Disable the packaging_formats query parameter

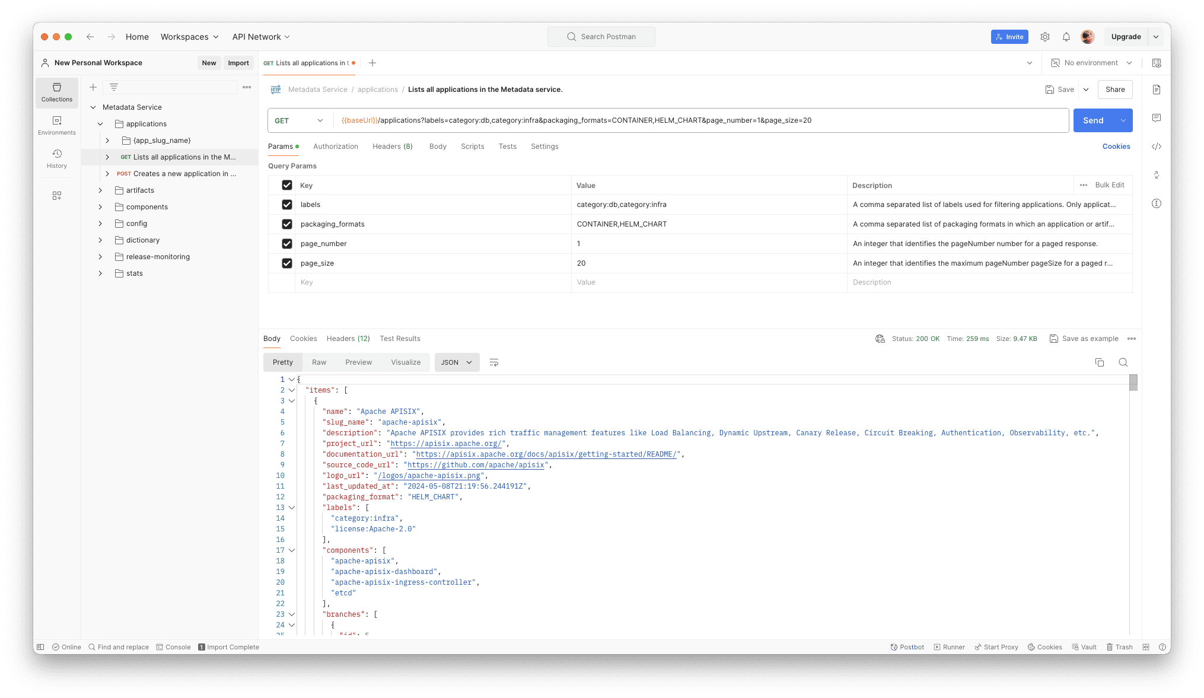pyautogui.click(x=287, y=224)
